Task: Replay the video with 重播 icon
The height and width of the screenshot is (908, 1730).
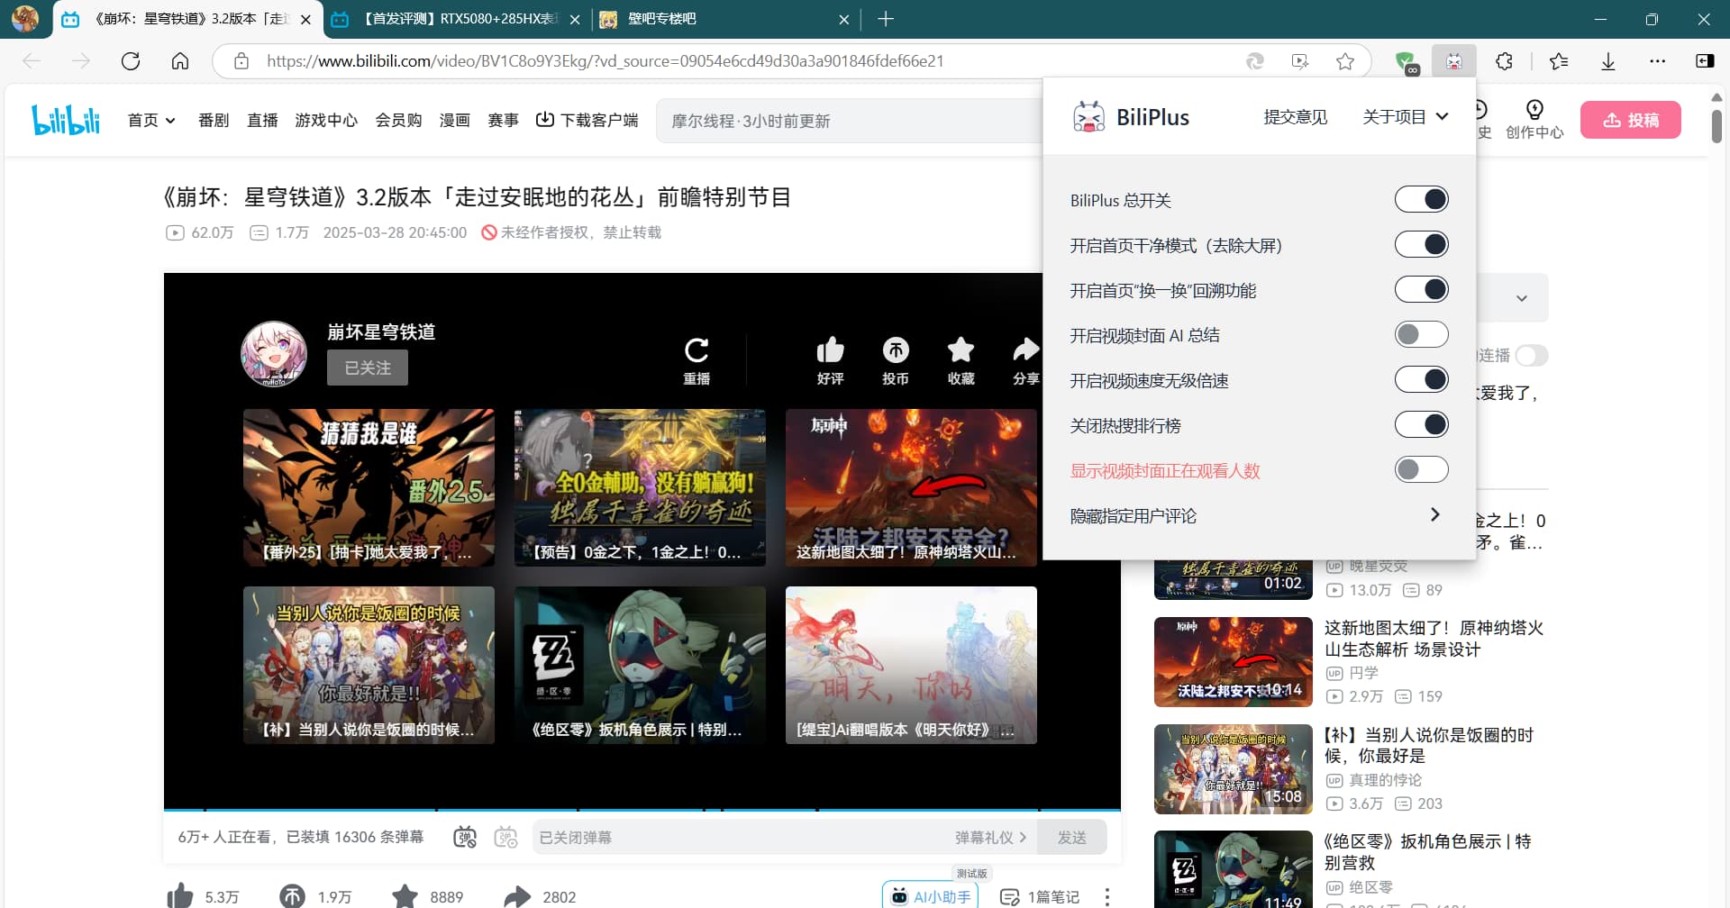Action: pyautogui.click(x=697, y=361)
